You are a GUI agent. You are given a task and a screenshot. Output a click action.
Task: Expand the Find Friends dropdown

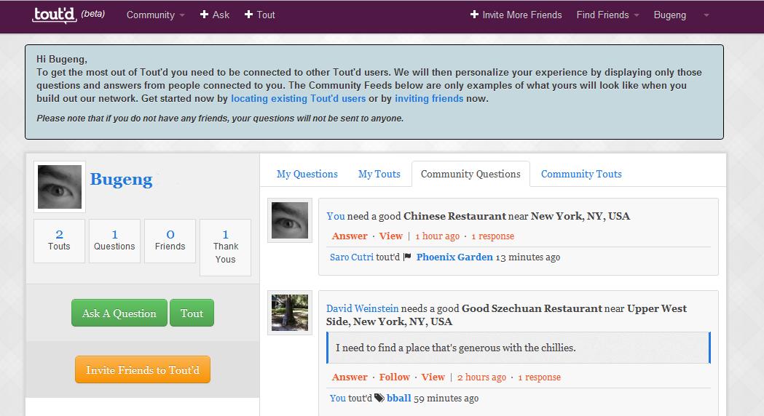pos(607,15)
